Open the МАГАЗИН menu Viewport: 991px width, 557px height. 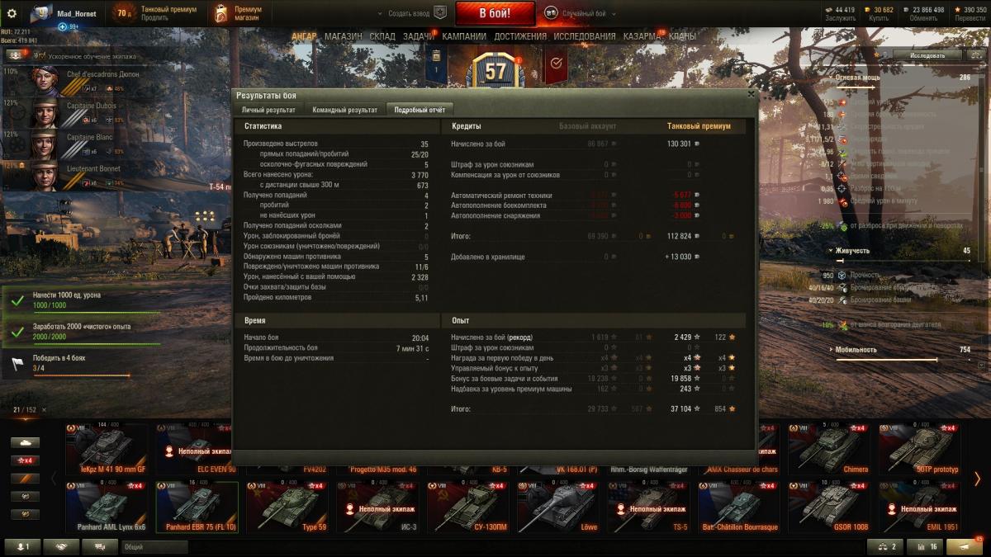coord(343,36)
